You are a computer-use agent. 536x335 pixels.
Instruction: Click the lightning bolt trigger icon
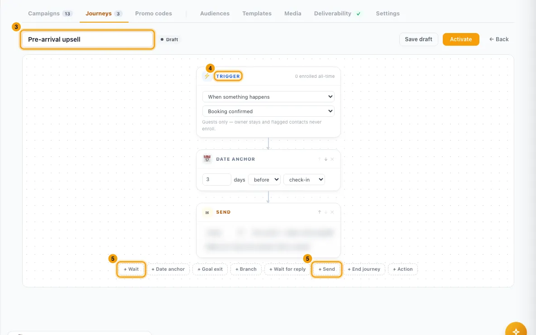207,76
